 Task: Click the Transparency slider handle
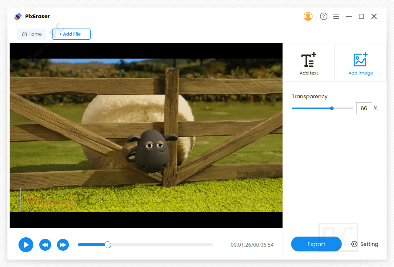332,108
